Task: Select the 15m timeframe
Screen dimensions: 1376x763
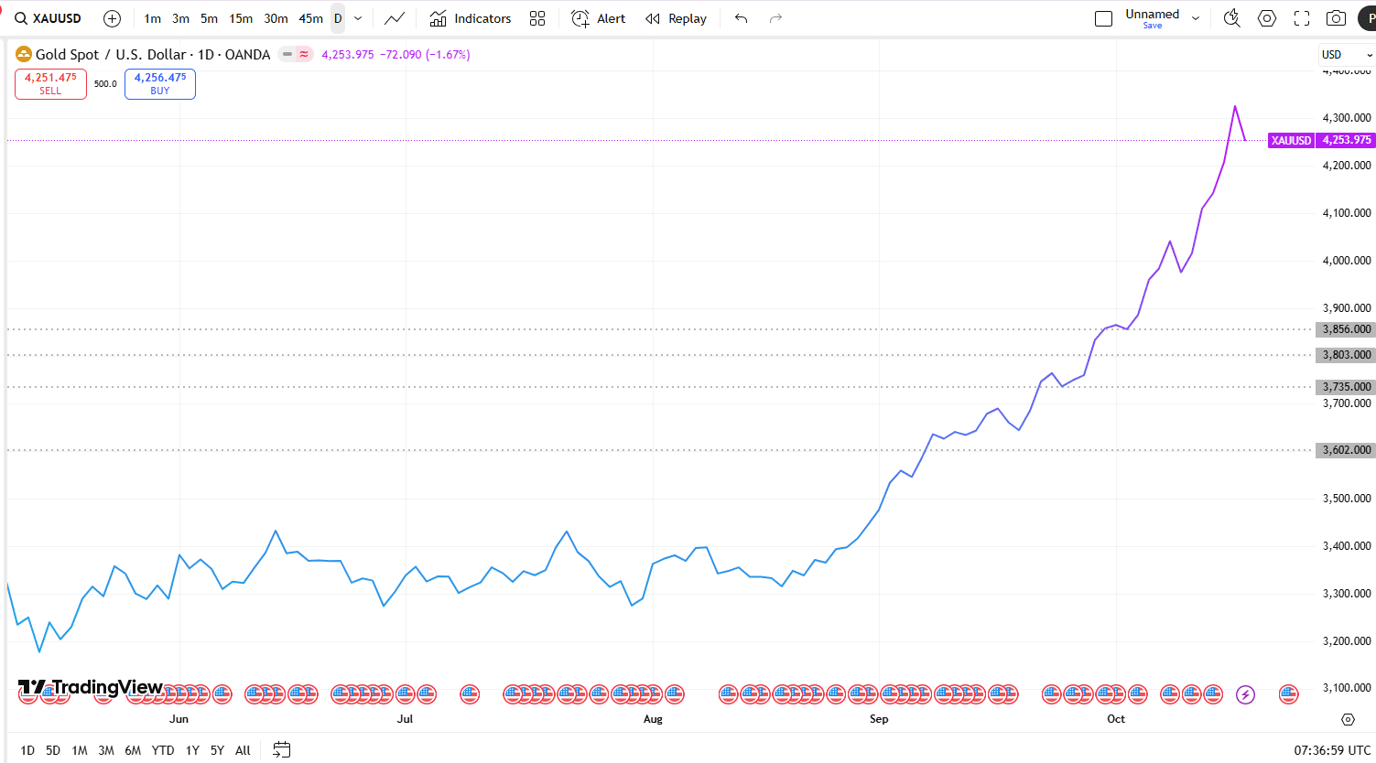Action: pos(241,18)
